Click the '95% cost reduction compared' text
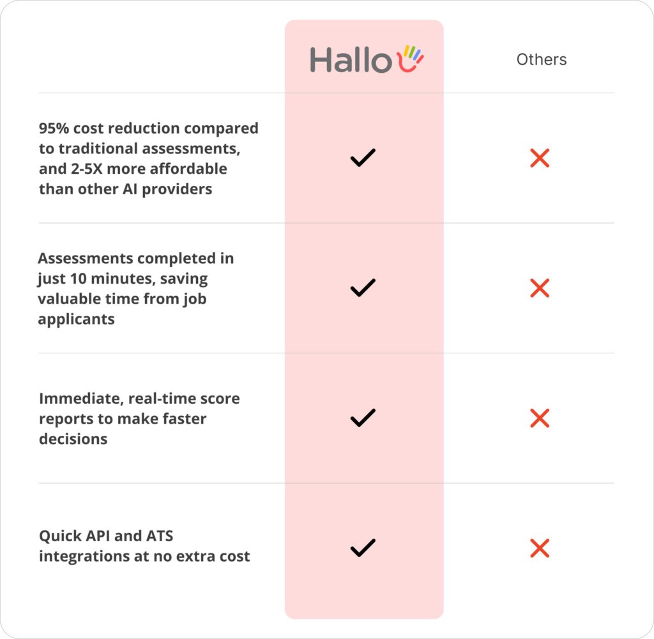 pyautogui.click(x=148, y=128)
